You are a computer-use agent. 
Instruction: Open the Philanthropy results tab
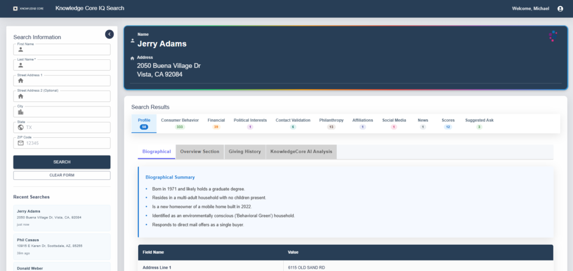331,123
